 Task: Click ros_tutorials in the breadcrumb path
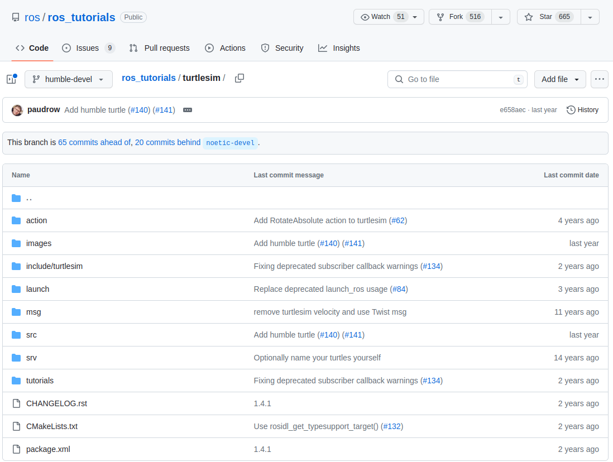click(x=149, y=78)
